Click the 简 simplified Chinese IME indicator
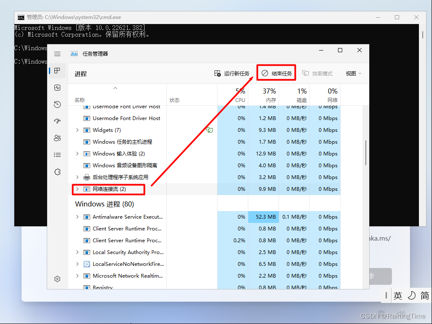Viewport: 432px width, 324px height. [x=424, y=296]
